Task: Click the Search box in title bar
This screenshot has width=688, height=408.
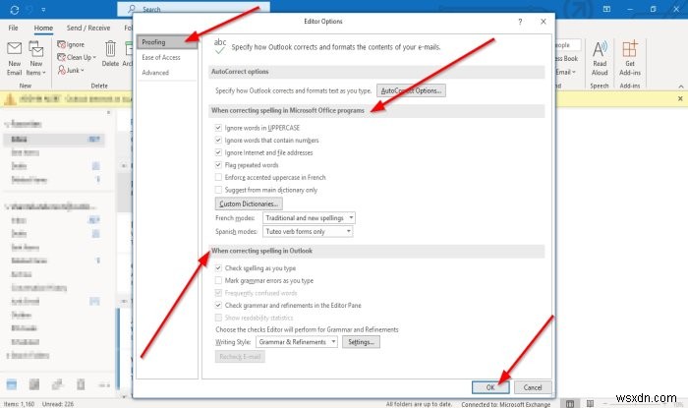Action: tap(194, 8)
